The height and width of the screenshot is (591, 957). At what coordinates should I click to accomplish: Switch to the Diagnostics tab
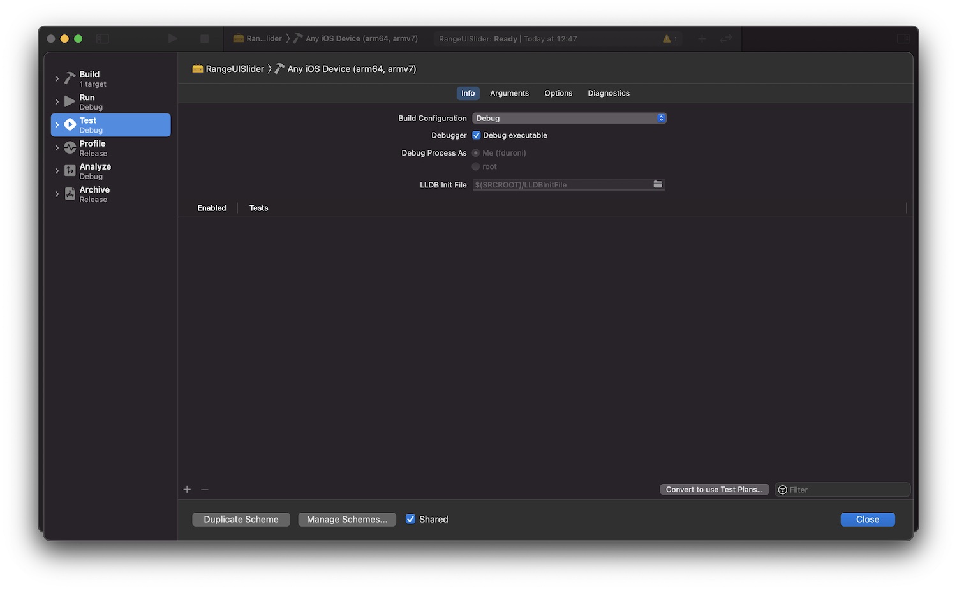pyautogui.click(x=609, y=93)
